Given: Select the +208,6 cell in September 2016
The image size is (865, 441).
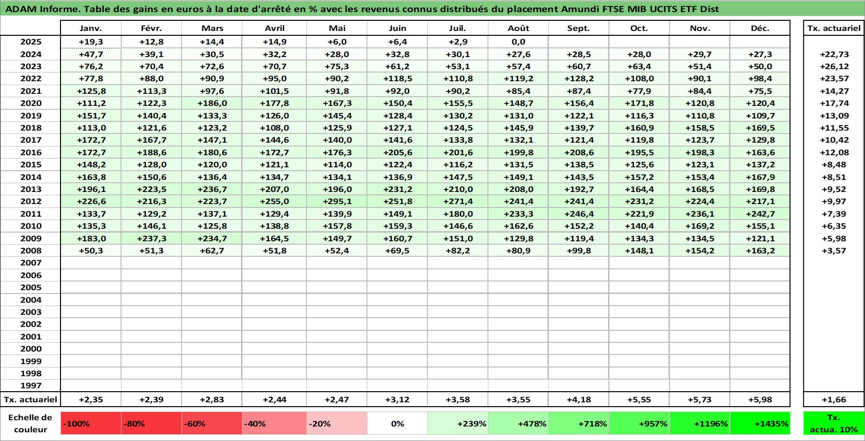Looking at the screenshot, I should click(579, 152).
